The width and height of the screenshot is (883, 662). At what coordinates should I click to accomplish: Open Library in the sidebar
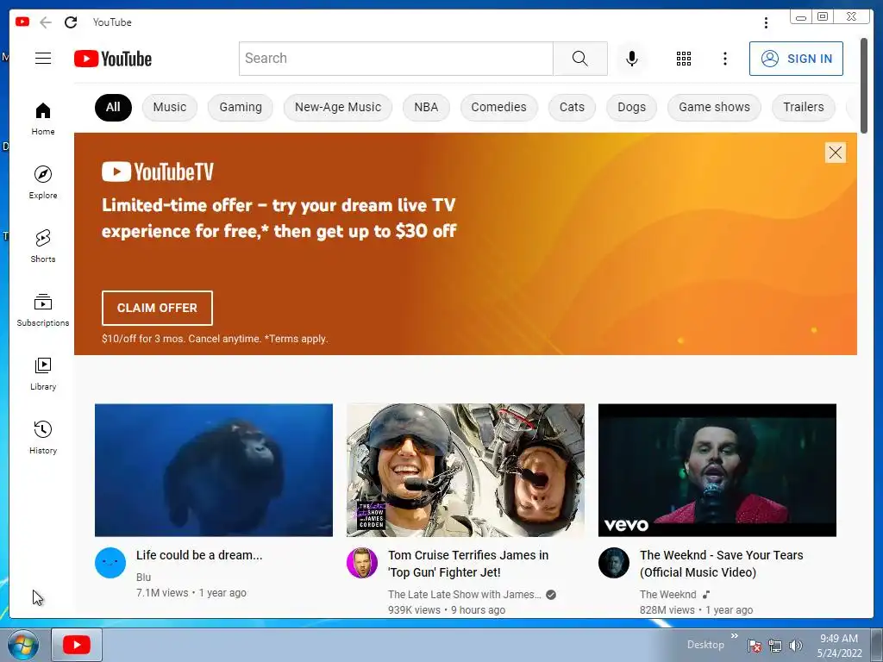[x=43, y=374]
